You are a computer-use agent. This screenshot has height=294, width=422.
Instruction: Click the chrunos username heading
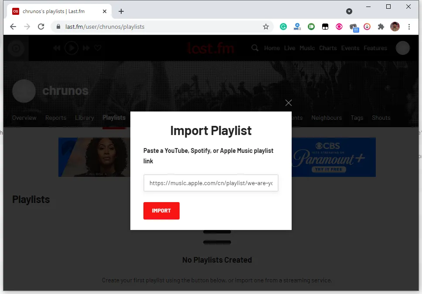coord(65,91)
